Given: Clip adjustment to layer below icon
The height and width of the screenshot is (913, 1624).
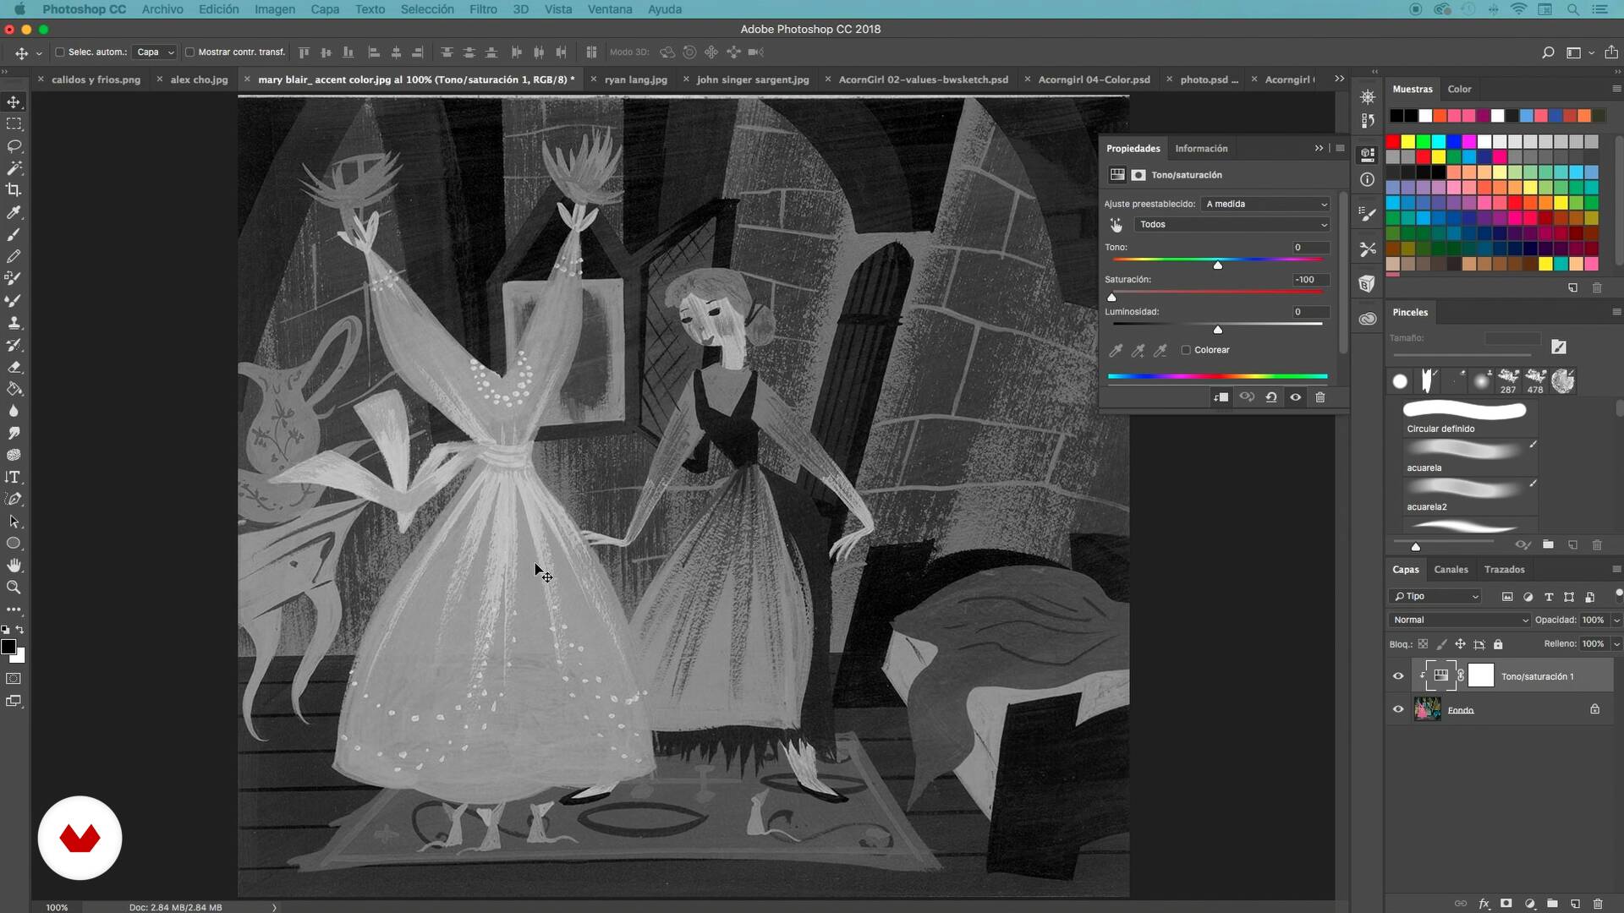Looking at the screenshot, I should coord(1221,397).
